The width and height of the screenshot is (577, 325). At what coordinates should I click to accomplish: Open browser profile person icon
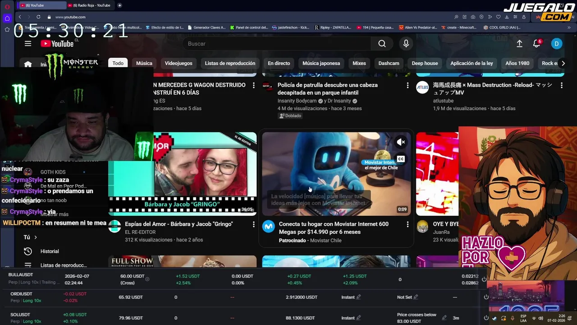523,17
